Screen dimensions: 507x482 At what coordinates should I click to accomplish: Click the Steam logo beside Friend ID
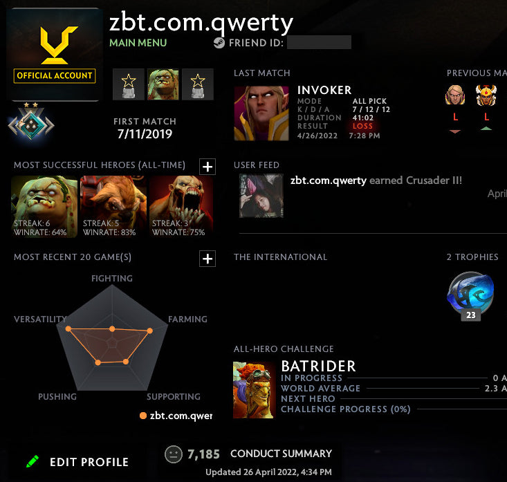(219, 43)
